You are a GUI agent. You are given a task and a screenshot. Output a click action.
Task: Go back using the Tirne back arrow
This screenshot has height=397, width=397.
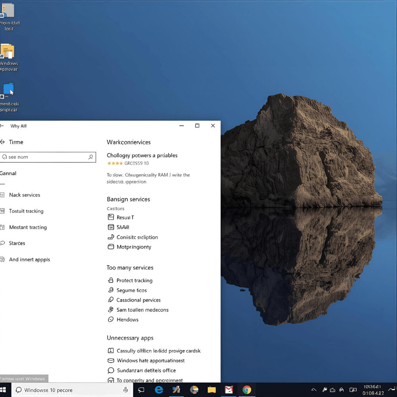point(2,142)
